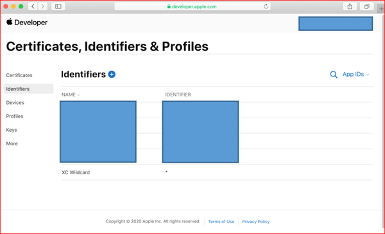
Task: Click the red close window button
Action: (x=6, y=6)
